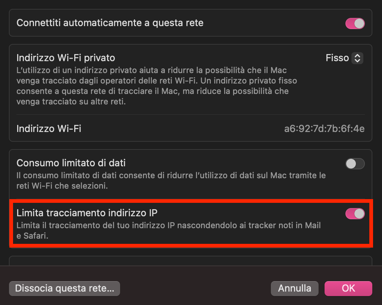The width and height of the screenshot is (382, 305).
Task: Click the up-down chevron beside "Fisso"
Action: pos(357,58)
